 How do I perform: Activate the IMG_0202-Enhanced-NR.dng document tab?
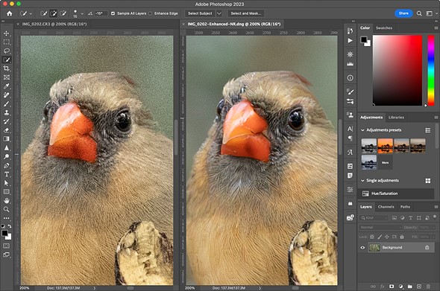click(x=234, y=24)
